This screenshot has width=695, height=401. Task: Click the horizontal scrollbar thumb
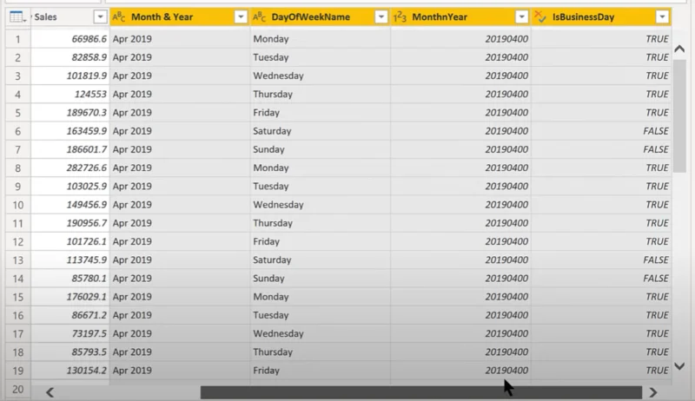click(x=421, y=392)
